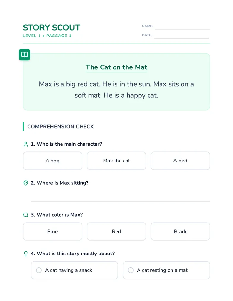Click the COMPREHENSION CHECK section heading
Screen dimensions: 233x301
[x=61, y=127]
